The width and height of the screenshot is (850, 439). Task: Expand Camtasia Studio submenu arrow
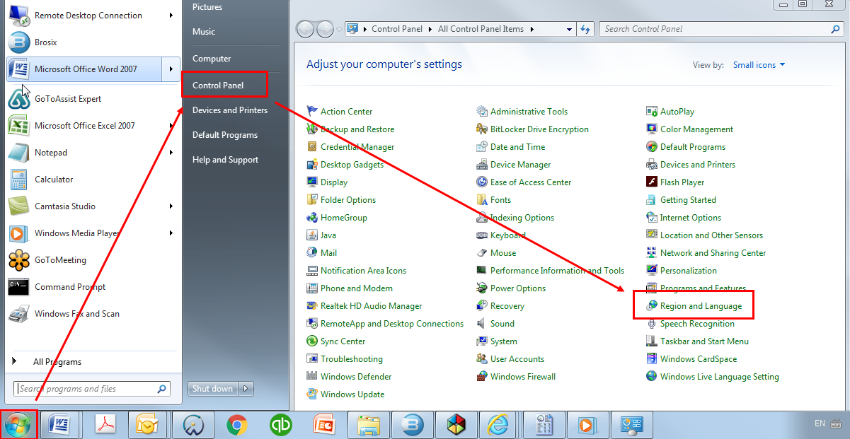coord(171,206)
